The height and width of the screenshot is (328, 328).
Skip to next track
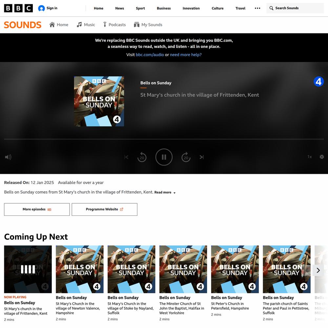coord(201,157)
